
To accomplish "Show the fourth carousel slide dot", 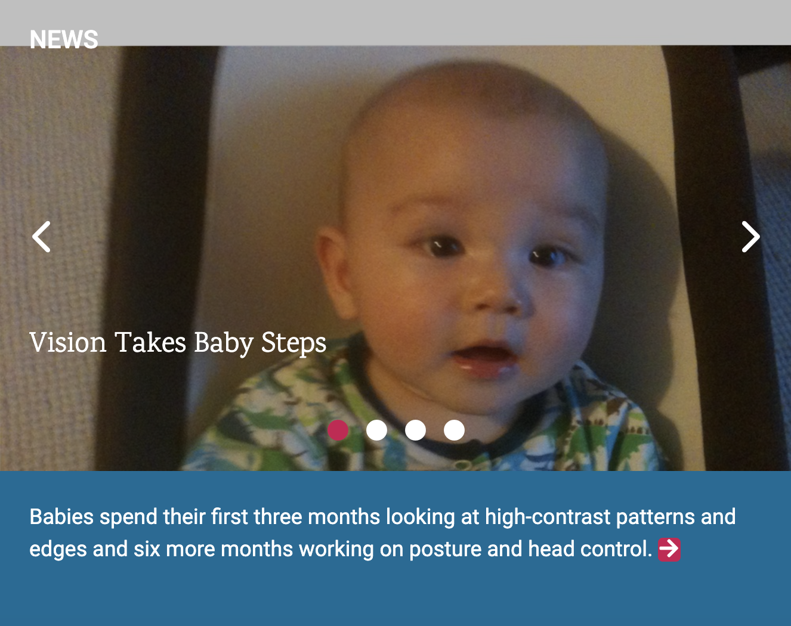I will tap(454, 430).
